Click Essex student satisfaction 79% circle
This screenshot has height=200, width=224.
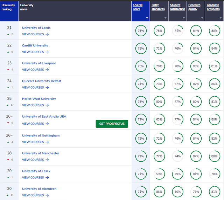pyautogui.click(x=177, y=174)
